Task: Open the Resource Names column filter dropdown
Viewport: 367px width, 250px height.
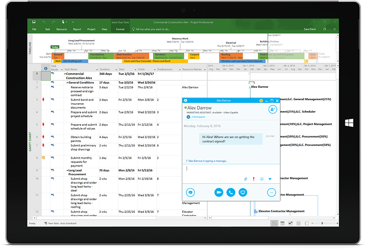Action: coord(205,70)
